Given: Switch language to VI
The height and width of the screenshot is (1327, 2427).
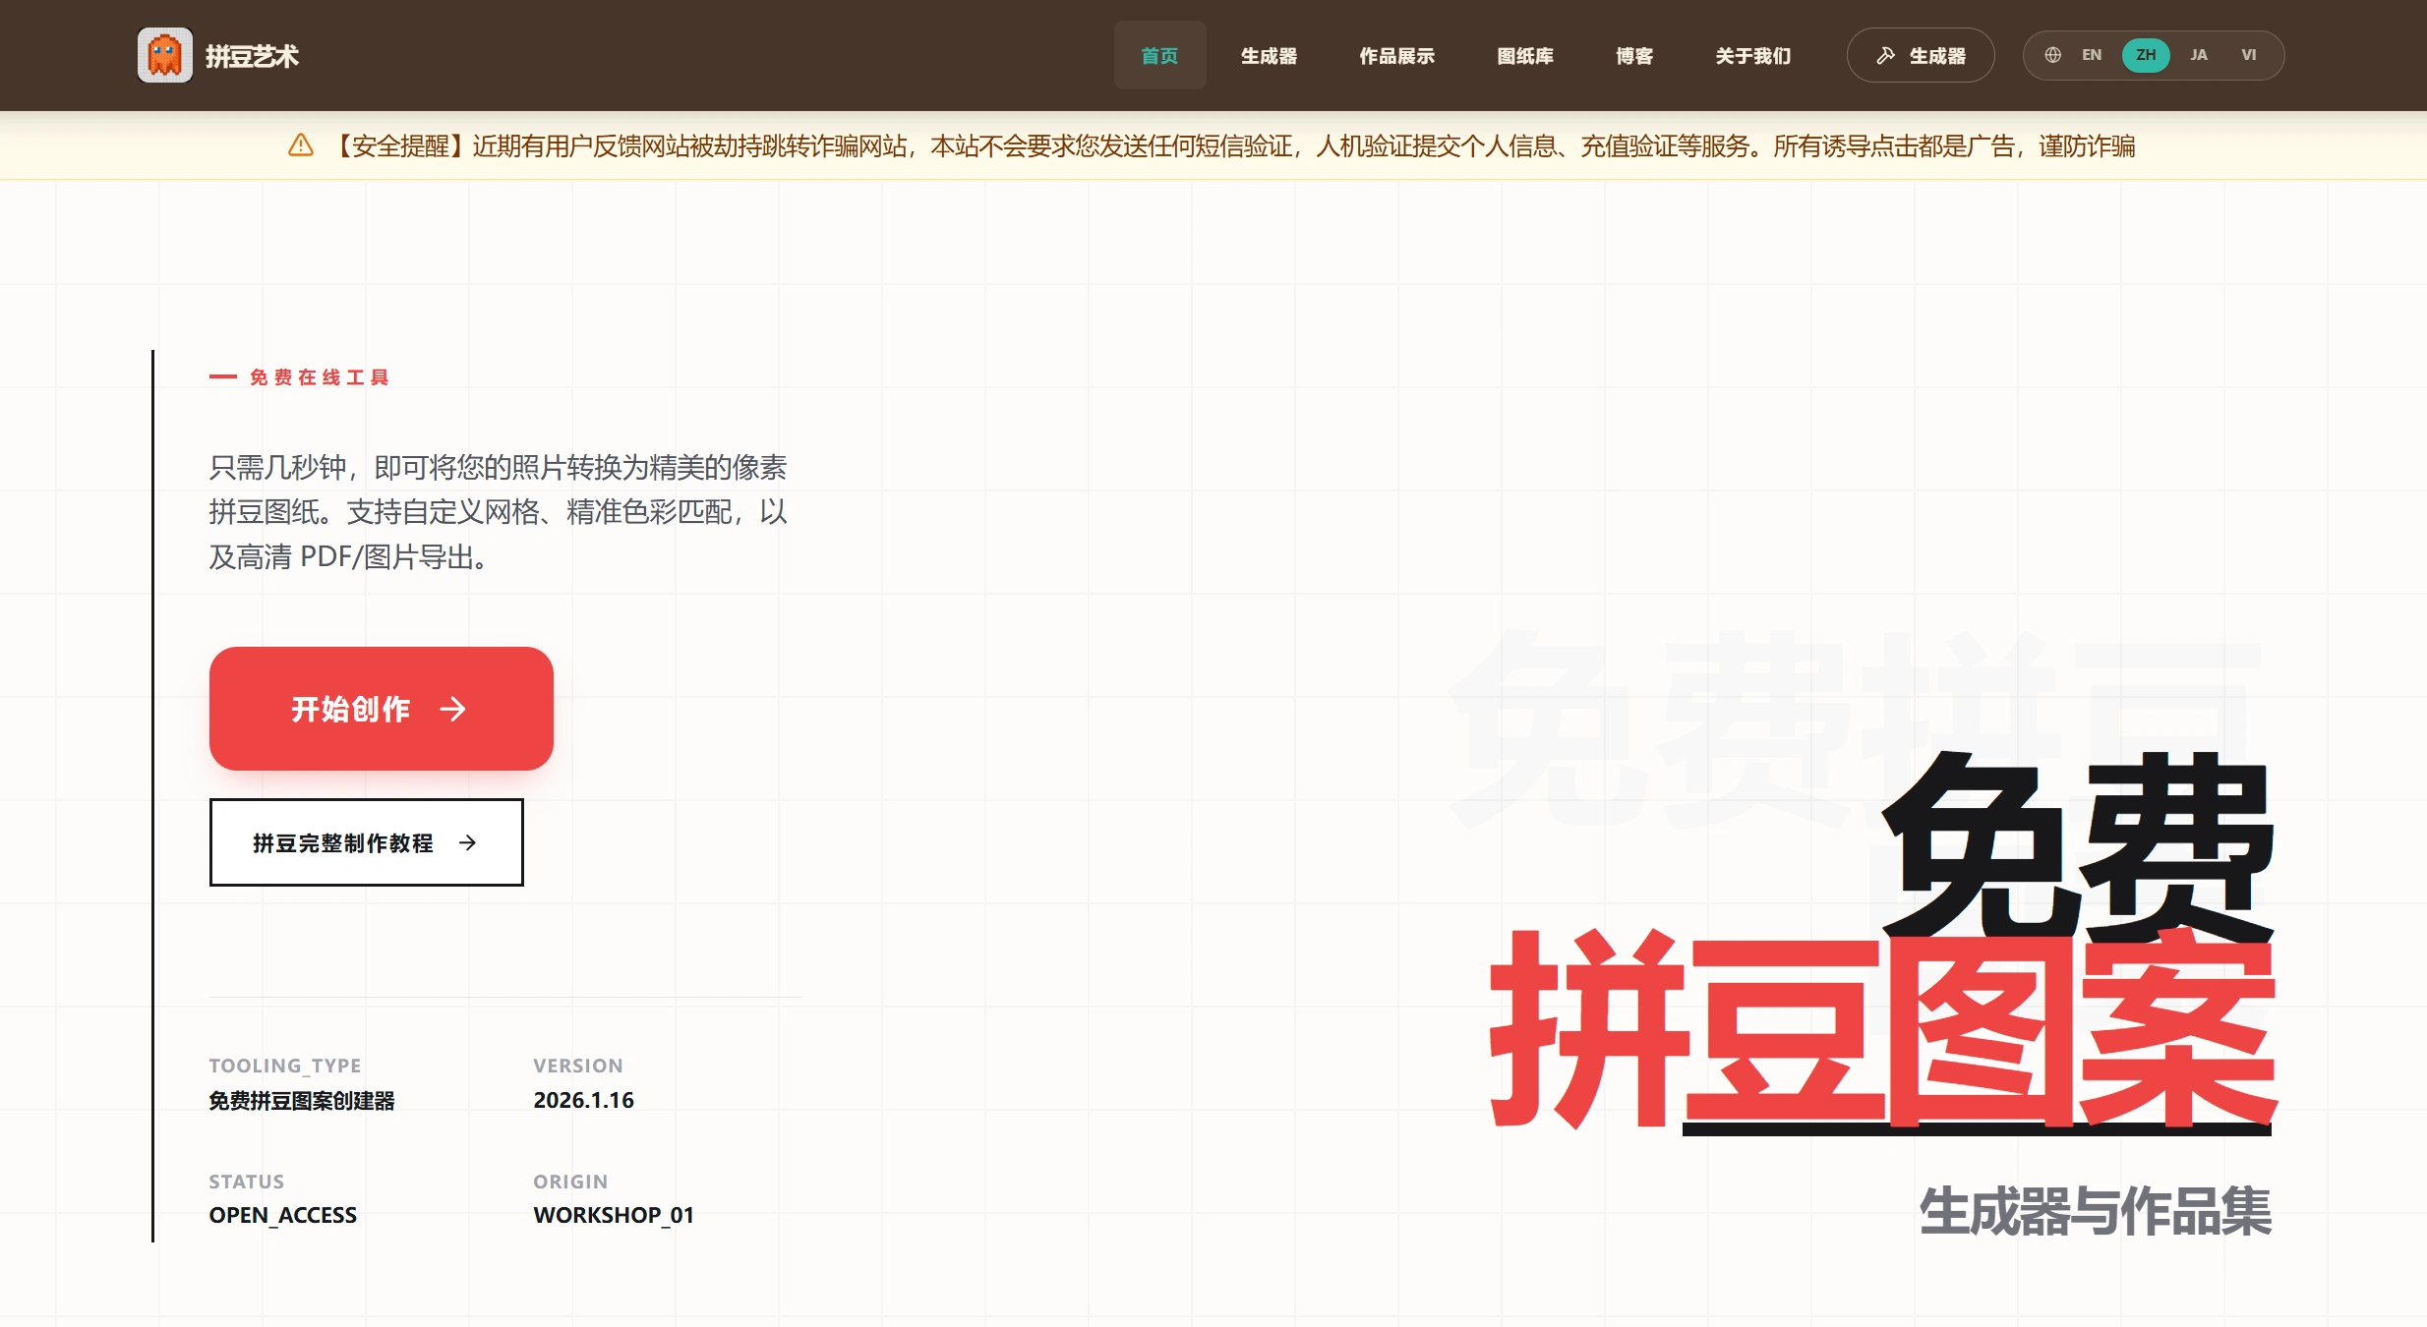Looking at the screenshot, I should pyautogui.click(x=2250, y=54).
